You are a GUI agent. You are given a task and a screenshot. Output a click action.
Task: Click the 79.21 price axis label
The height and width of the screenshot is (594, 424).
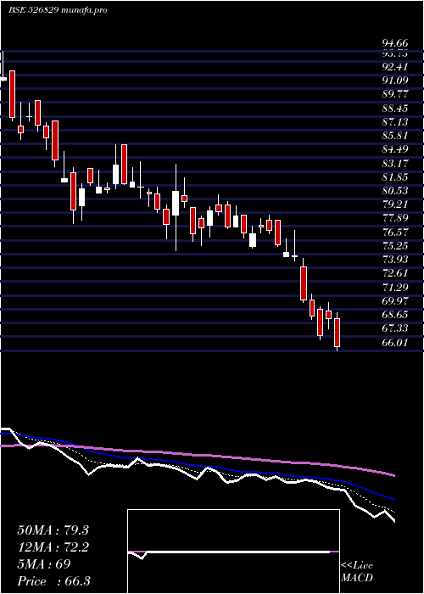(395, 205)
